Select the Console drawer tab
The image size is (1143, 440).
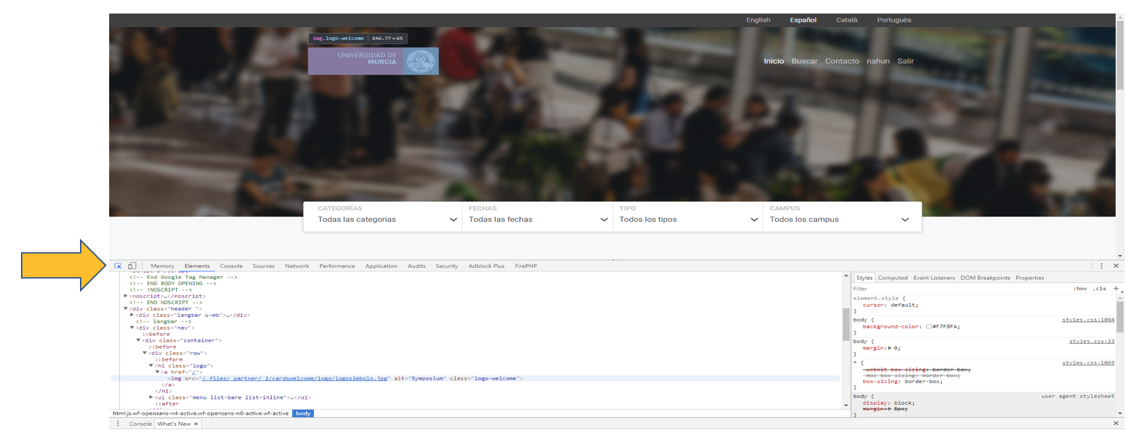pyautogui.click(x=140, y=424)
